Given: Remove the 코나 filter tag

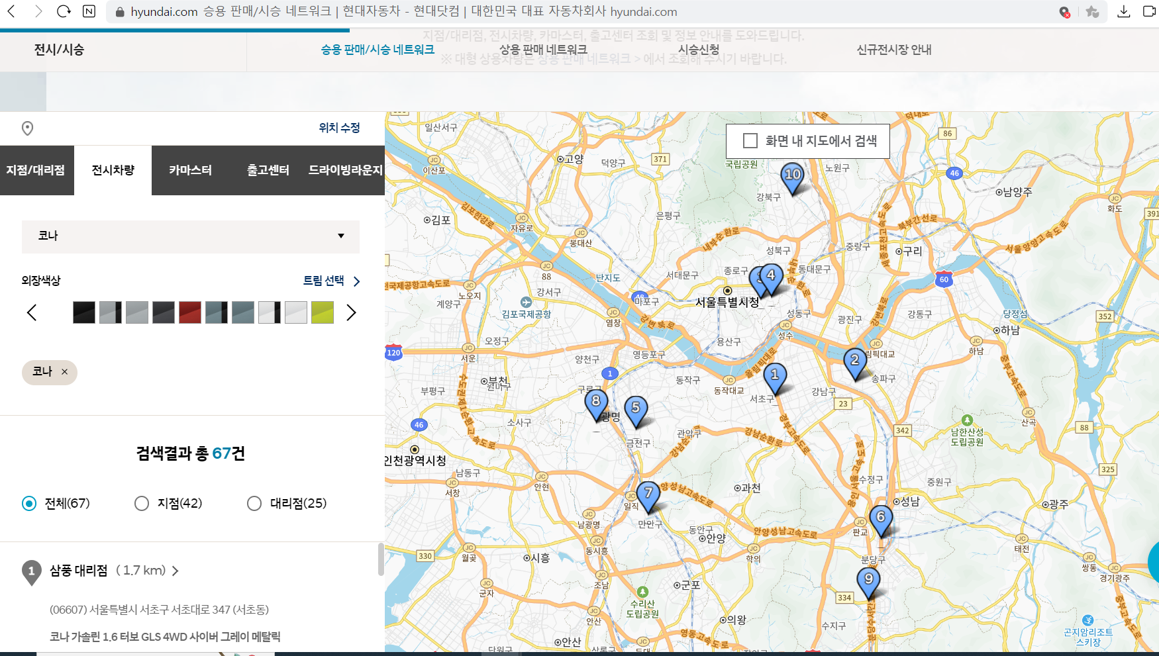Looking at the screenshot, I should [x=64, y=372].
